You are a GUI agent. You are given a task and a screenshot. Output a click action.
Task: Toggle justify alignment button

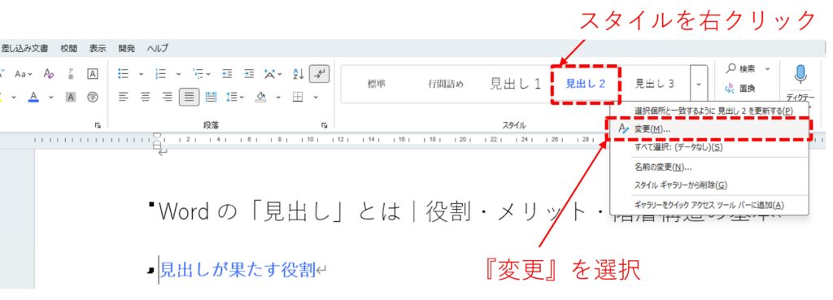pyautogui.click(x=189, y=98)
